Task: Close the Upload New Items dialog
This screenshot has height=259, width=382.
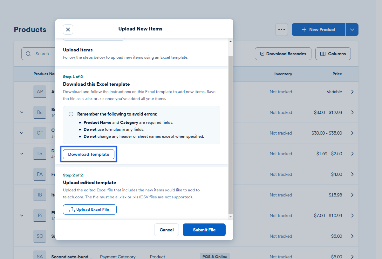Action: pos(68,30)
